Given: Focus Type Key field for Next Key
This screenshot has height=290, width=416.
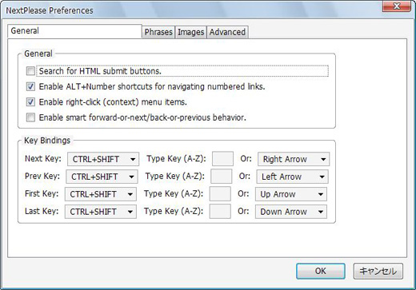Looking at the screenshot, I should pyautogui.click(x=222, y=159).
